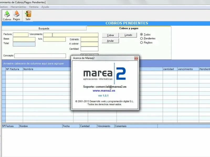Click the Cobrado input field
This screenshot has height=157, width=210.
90,40
